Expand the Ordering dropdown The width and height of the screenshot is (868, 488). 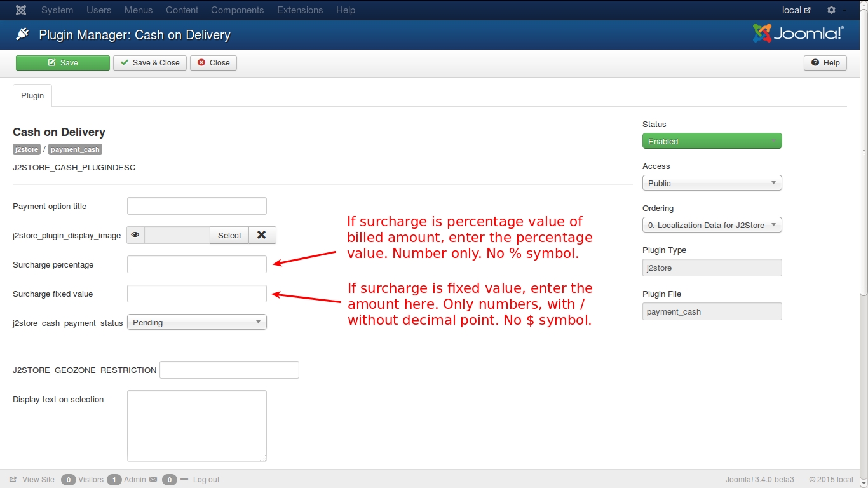coord(712,225)
